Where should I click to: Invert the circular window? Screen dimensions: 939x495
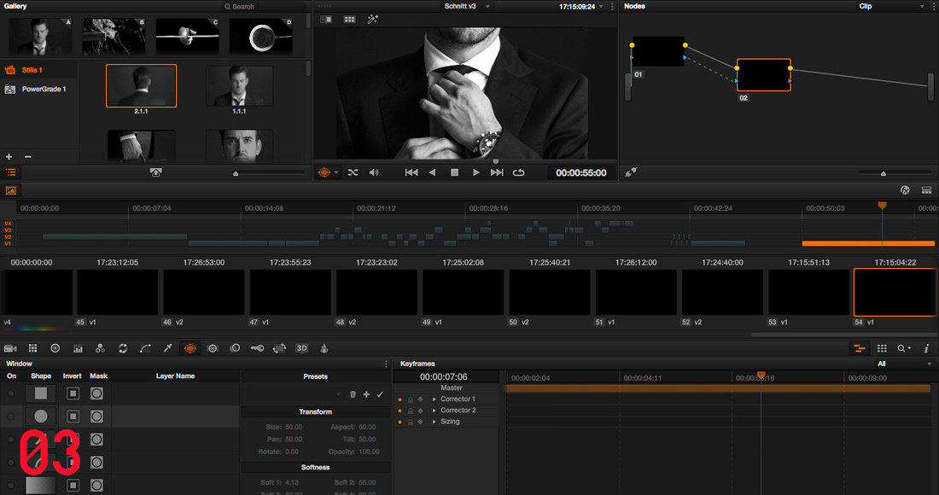tap(73, 416)
